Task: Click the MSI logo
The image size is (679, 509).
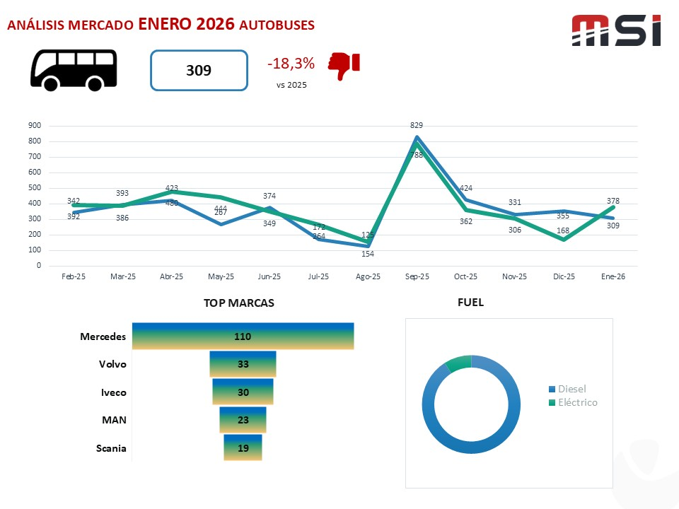Action: tap(615, 30)
